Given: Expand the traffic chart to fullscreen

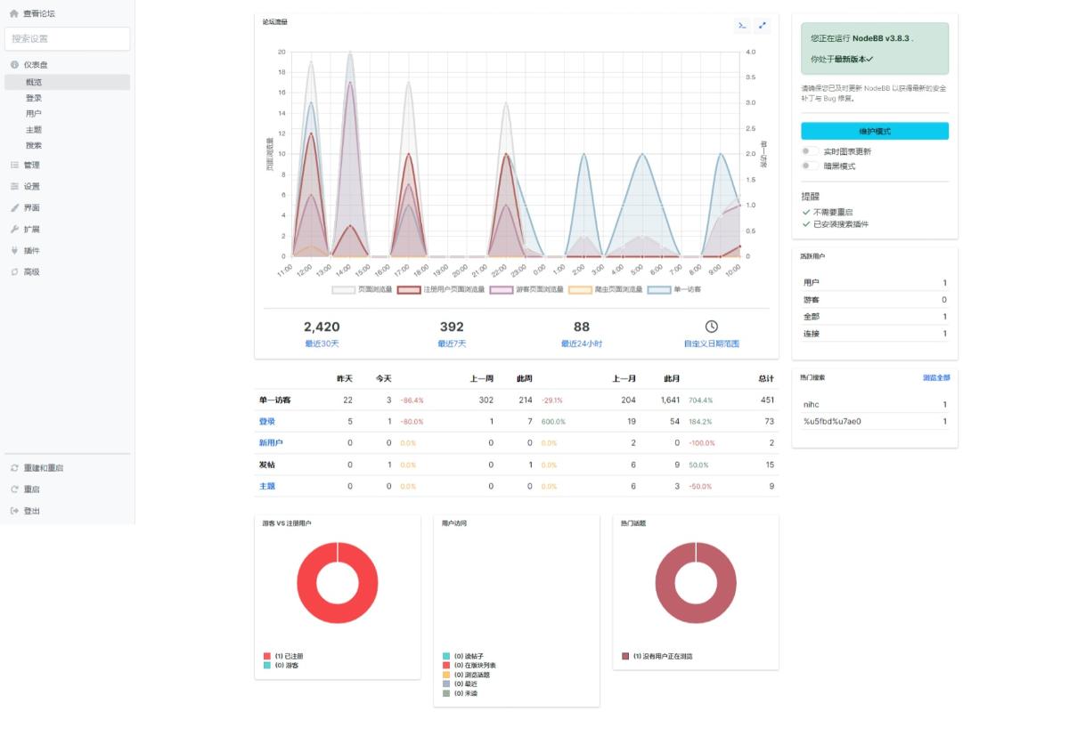Looking at the screenshot, I should pos(763,26).
